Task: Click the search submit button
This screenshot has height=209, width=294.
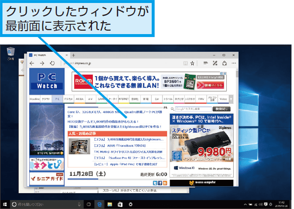Action: click(221, 109)
